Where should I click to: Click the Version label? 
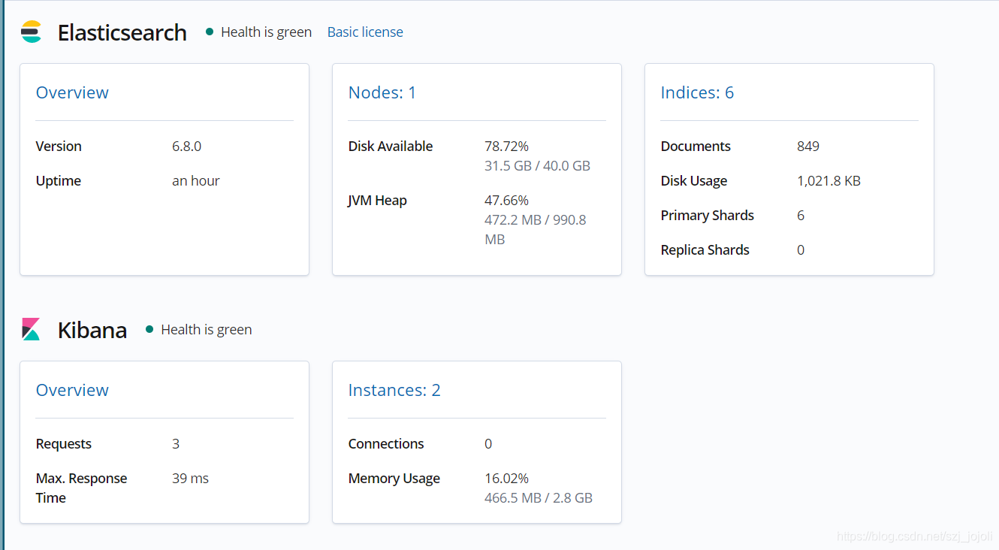click(x=59, y=146)
